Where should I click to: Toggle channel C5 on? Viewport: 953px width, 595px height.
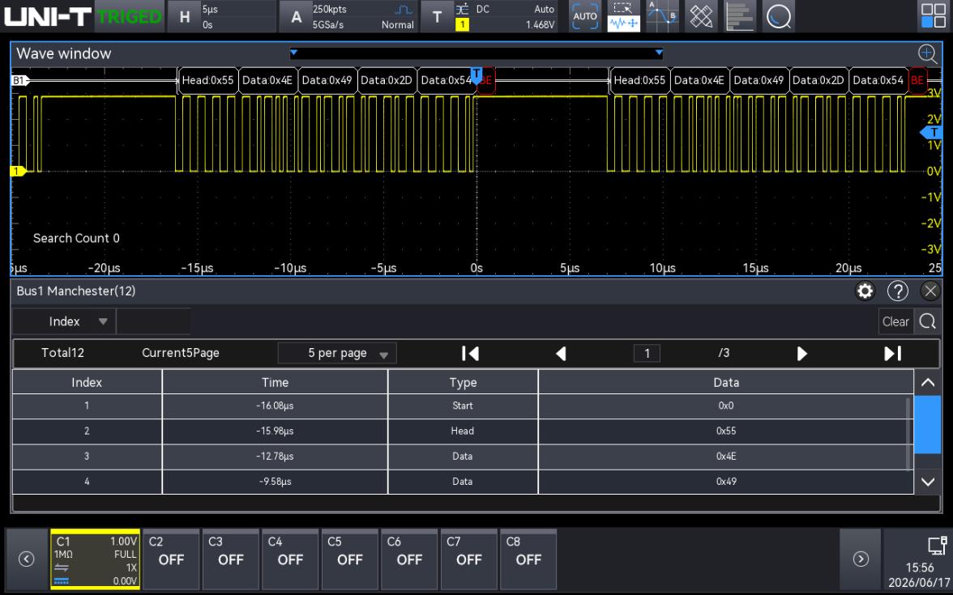pos(349,559)
